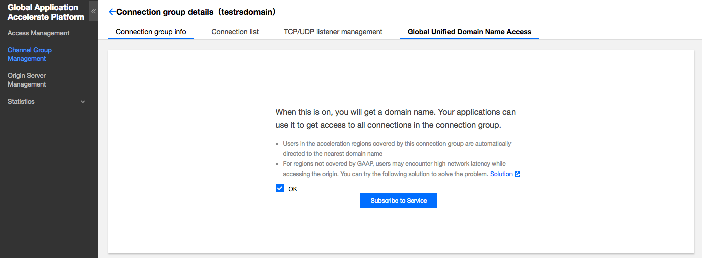Open the Statistics sidebar menu
Viewport: 702px width, 258px height.
[21, 102]
